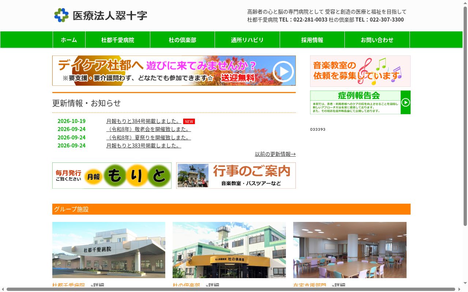Click the 医療法人翠十字 cross logo
Screen dimensions: 468x292
coord(61,15)
